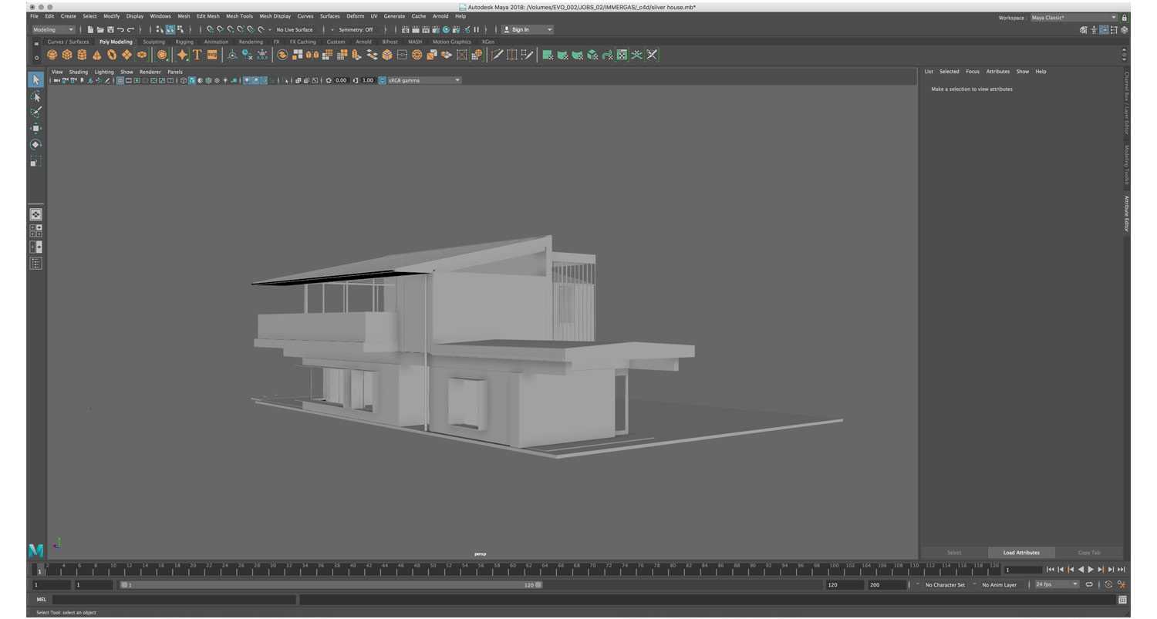This screenshot has height=619, width=1157.
Task: Open the Attributes menu in Attribute Editor
Action: (997, 72)
